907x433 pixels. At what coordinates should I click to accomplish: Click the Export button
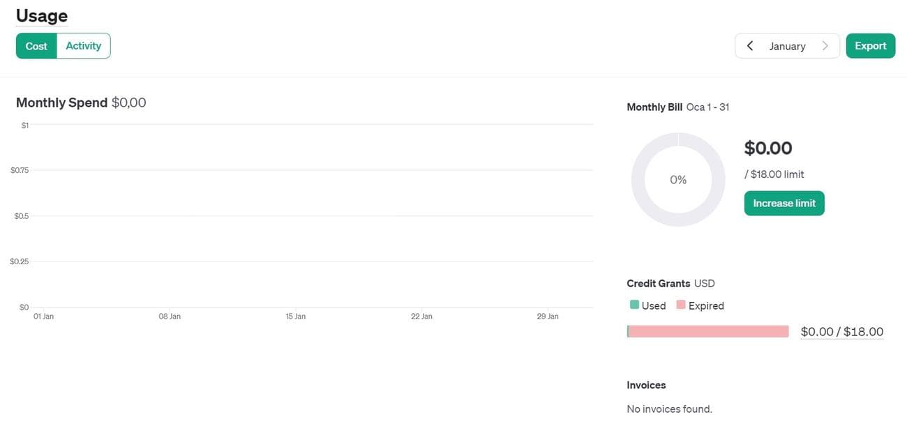(x=870, y=45)
